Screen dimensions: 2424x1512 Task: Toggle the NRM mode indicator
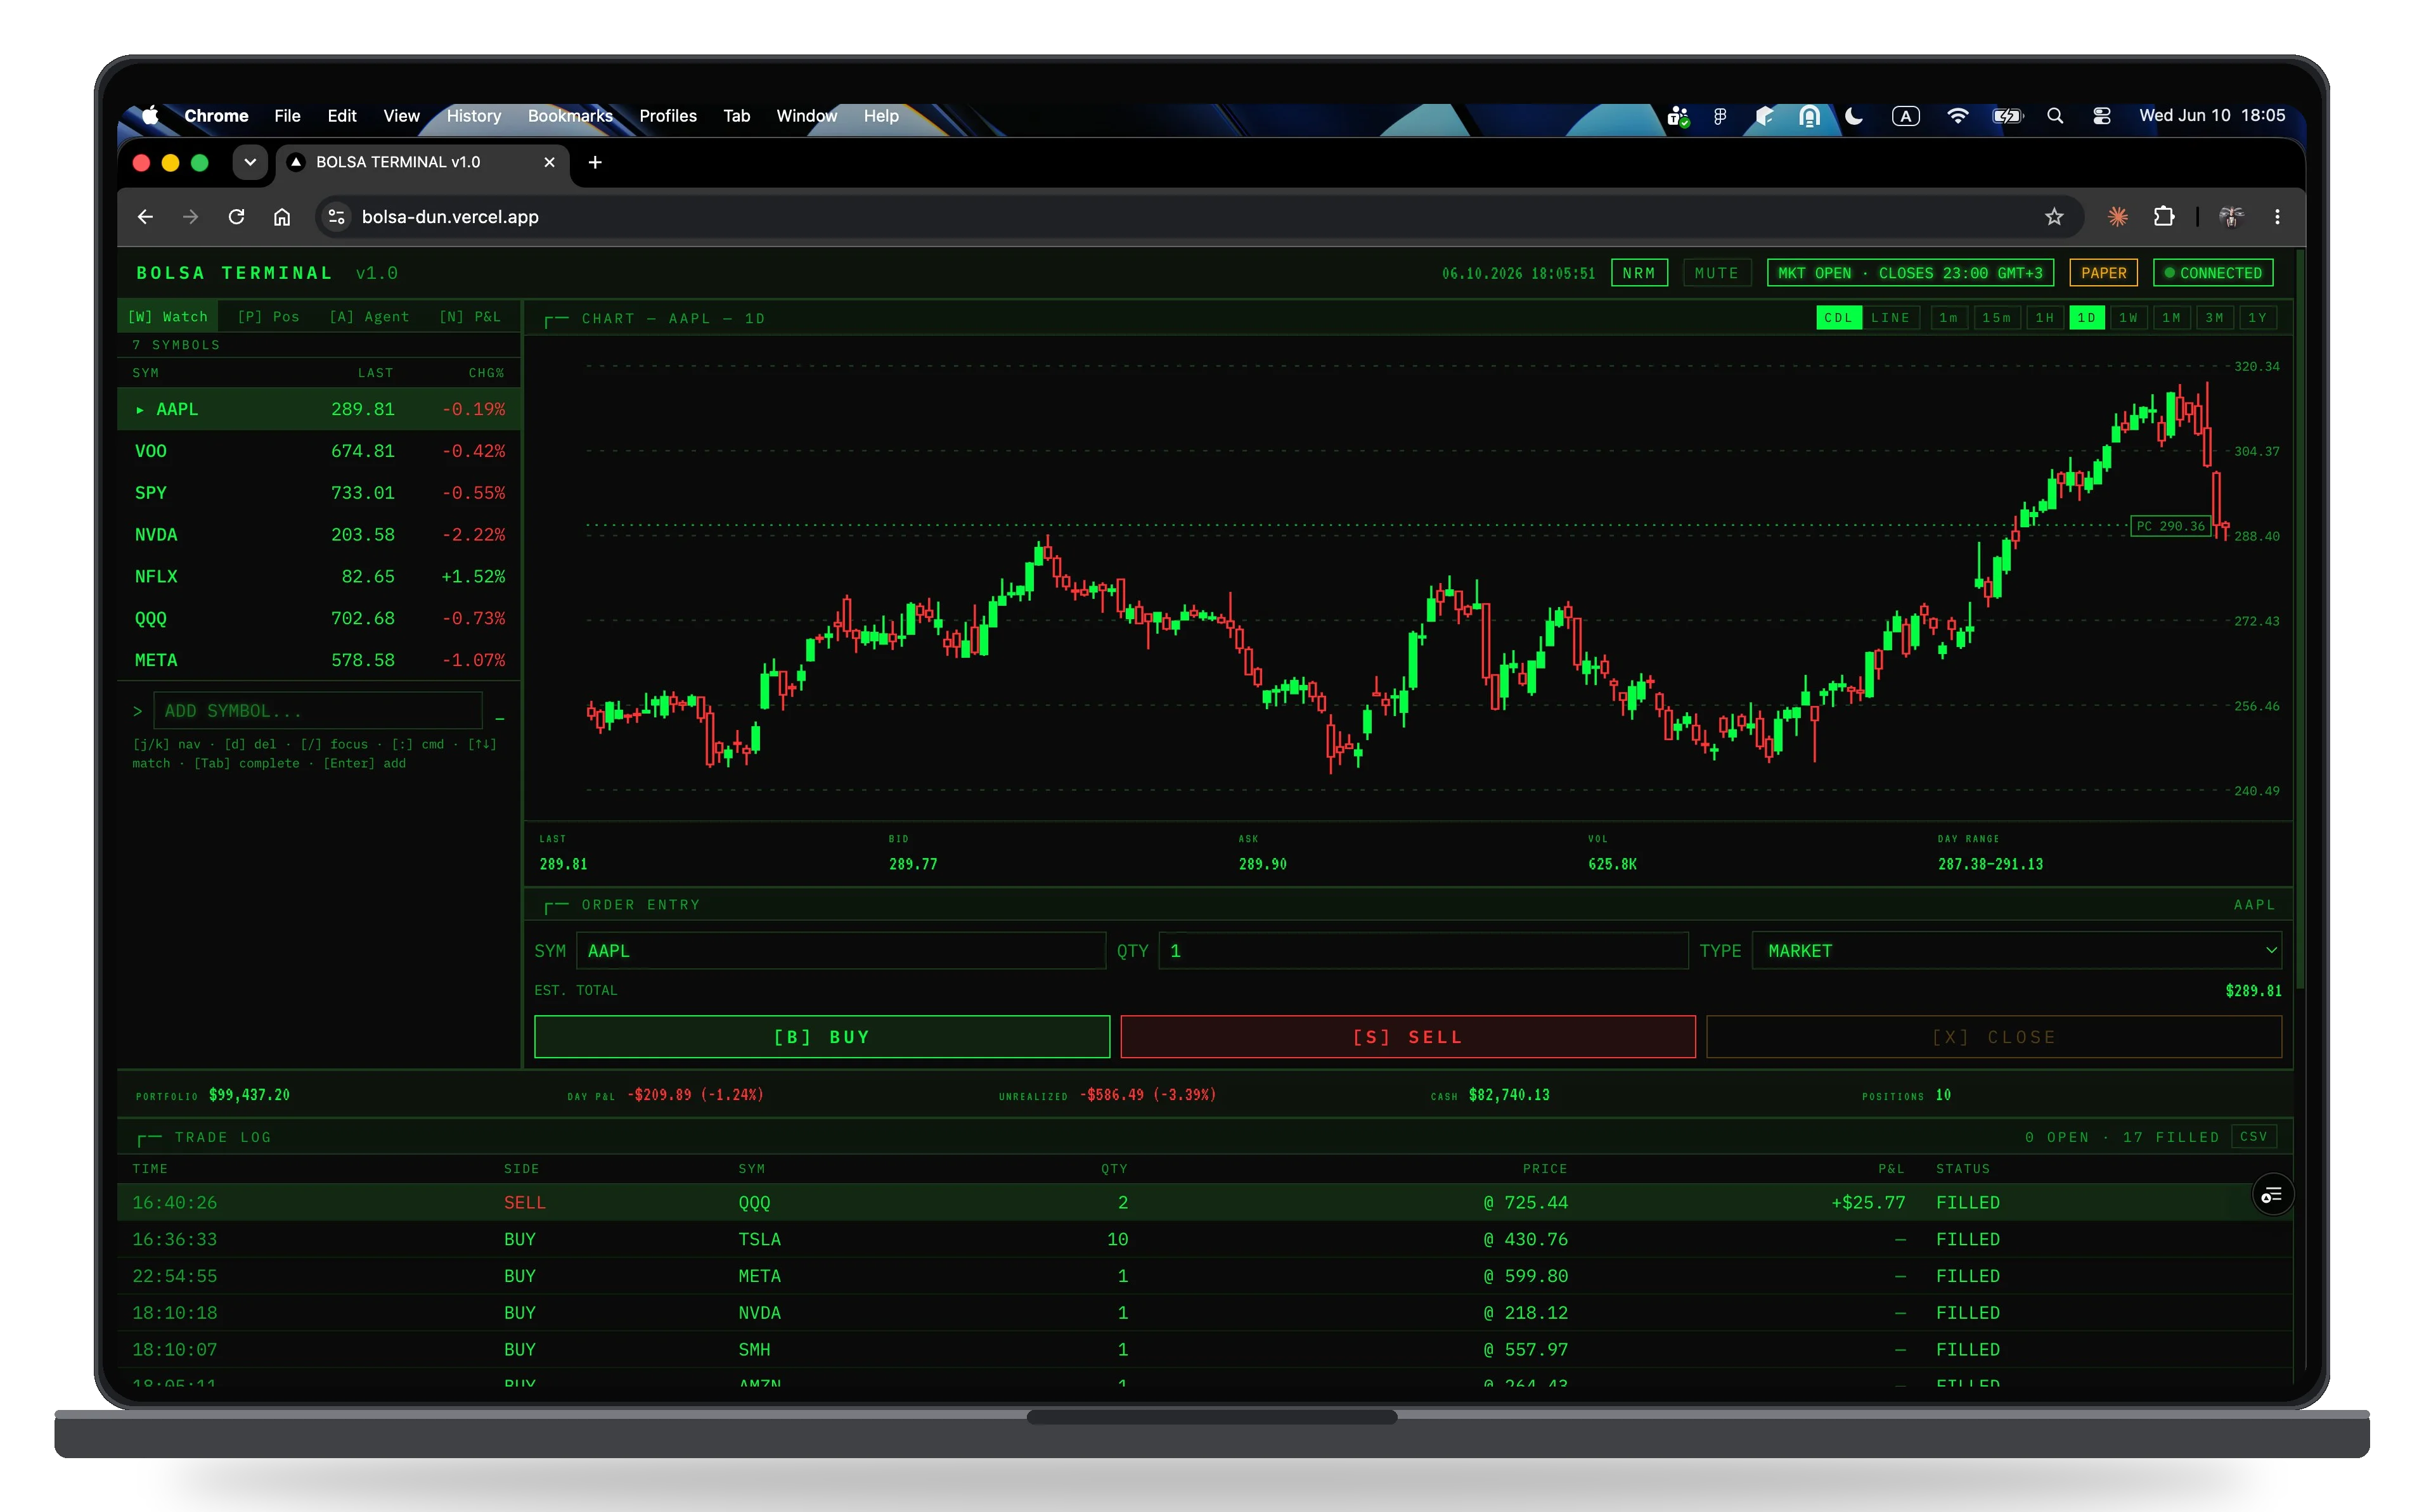click(x=1639, y=273)
